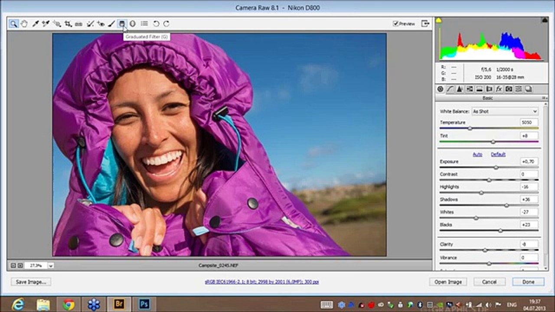This screenshot has height=312, width=555.
Task: Toggle highlight clipping warning on histogram
Action: (544, 20)
